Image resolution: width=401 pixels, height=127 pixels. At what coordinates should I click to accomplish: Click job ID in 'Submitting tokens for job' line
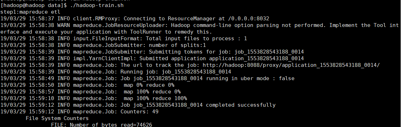point(269,52)
